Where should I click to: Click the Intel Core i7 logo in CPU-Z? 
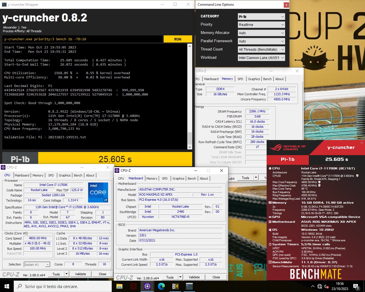[98, 192]
